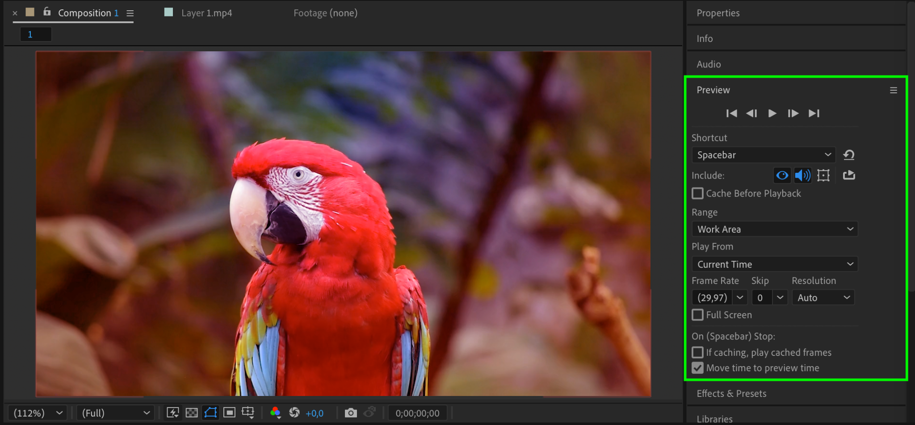Open the magnification ratio (112%) dropdown
Screen dimensions: 915x425
38,413
